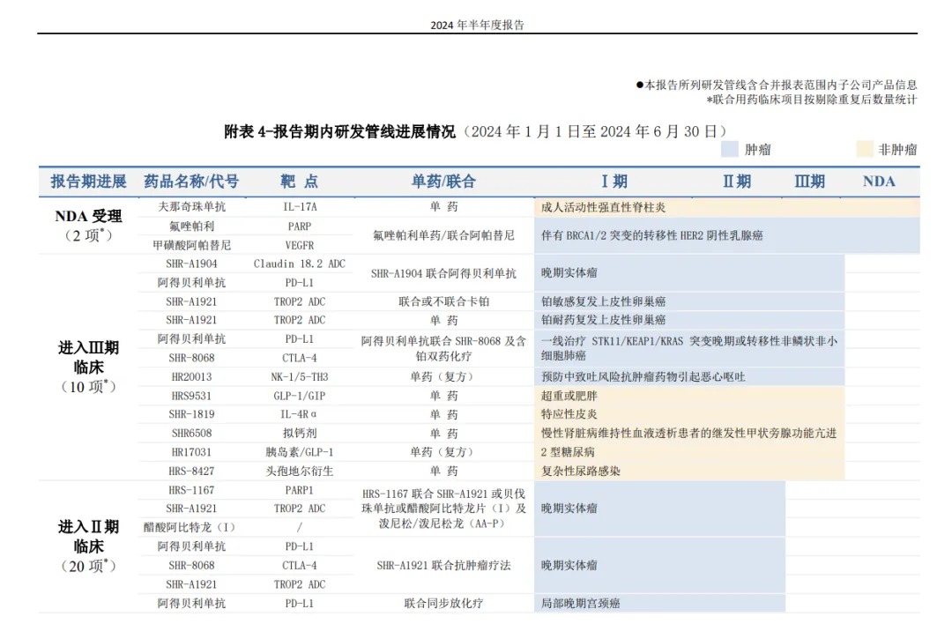Screen dimensions: 952x624
Task: Select the 报告期进展 column header
Action: tap(88, 182)
